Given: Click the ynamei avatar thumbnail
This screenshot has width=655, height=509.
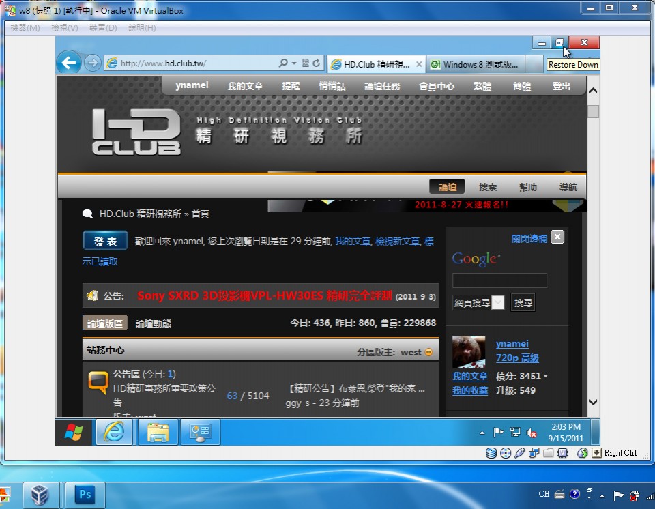Looking at the screenshot, I should pos(469,352).
